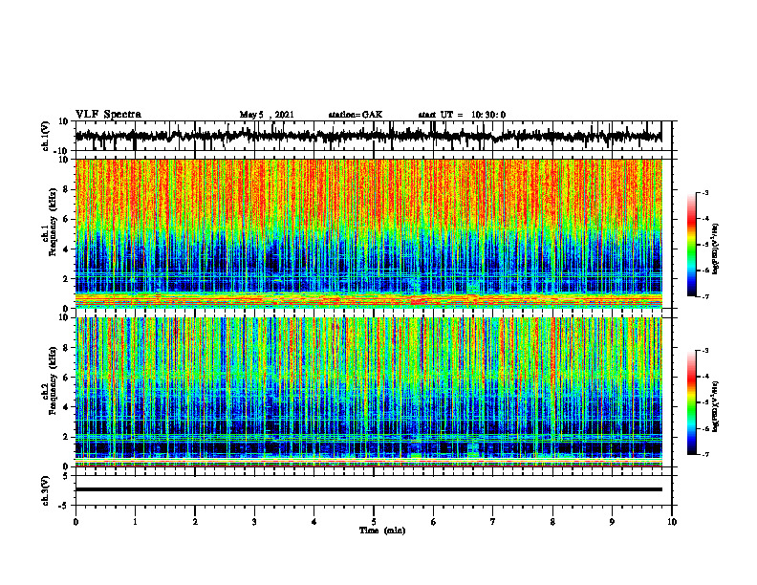The image size is (757, 585).
Task: Click the ch.1(V) waveform axis label
Action: pyautogui.click(x=44, y=136)
